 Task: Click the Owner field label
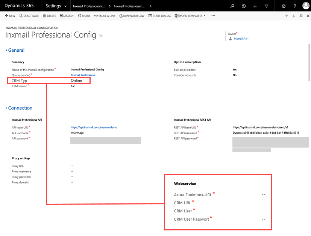coord(232,34)
